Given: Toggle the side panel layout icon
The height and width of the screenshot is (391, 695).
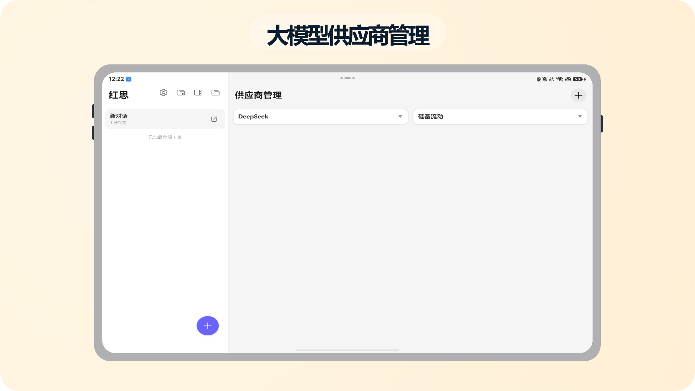Looking at the screenshot, I should tap(198, 93).
